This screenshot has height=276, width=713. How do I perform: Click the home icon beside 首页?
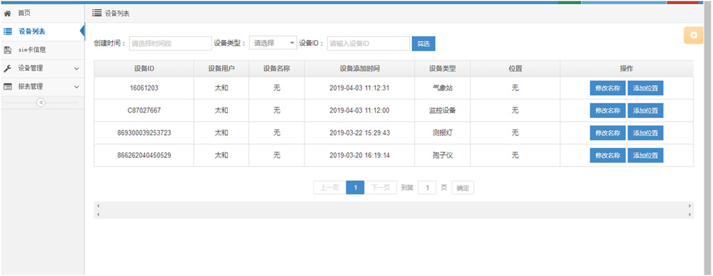(x=7, y=14)
